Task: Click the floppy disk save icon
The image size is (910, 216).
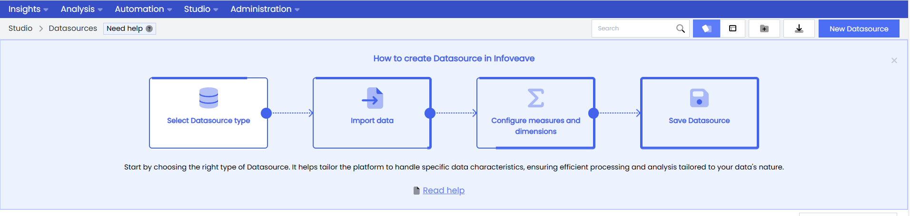Action: [699, 98]
